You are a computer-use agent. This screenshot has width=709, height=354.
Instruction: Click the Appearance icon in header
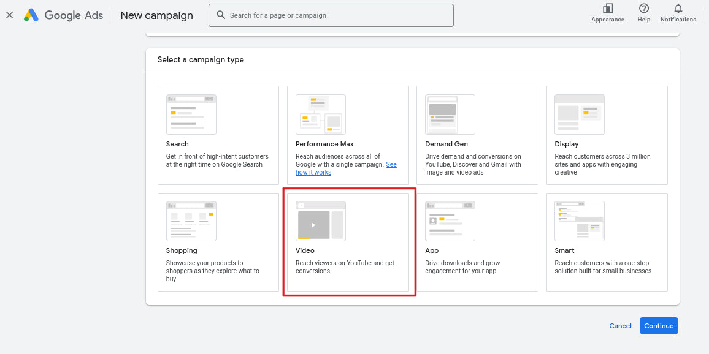pos(608,9)
